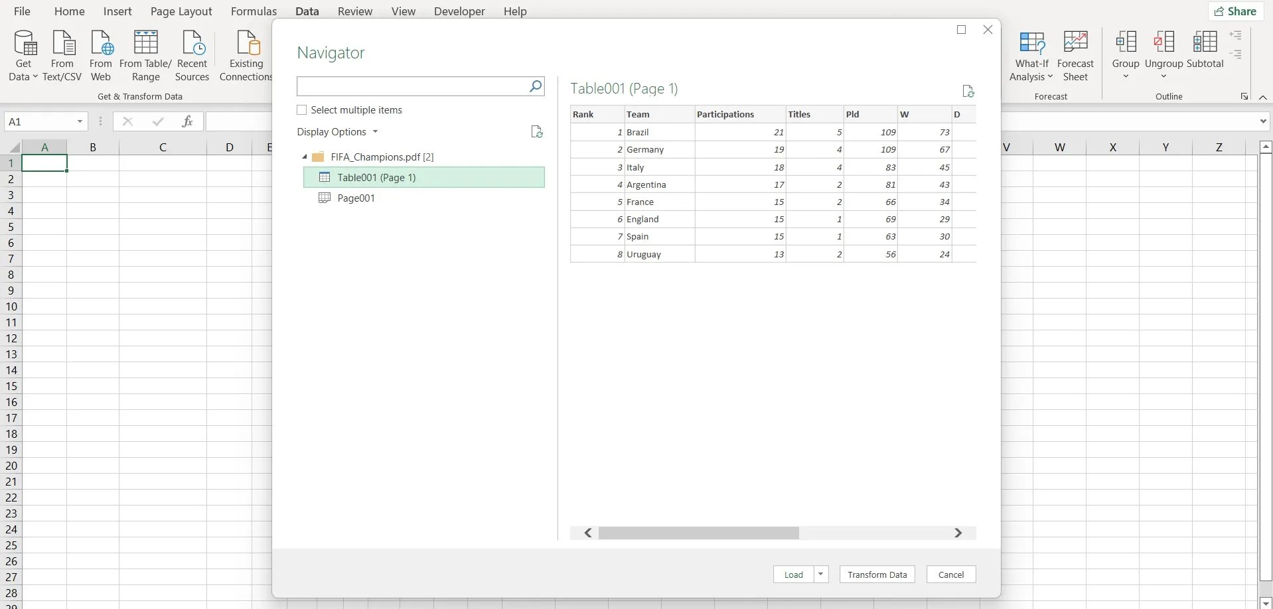Select column B header
1273x609 pixels.
point(93,147)
